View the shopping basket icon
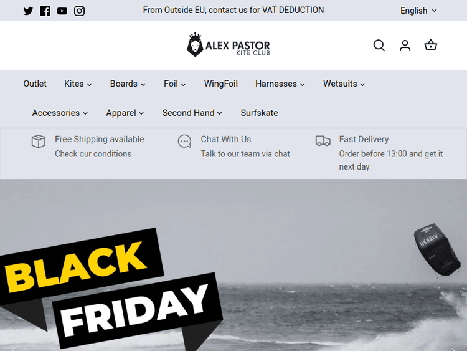The image size is (467, 351). coord(431,46)
